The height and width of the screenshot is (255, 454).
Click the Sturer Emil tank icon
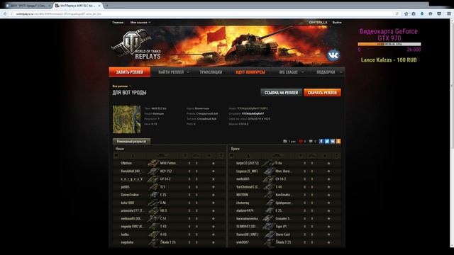tap(269, 234)
